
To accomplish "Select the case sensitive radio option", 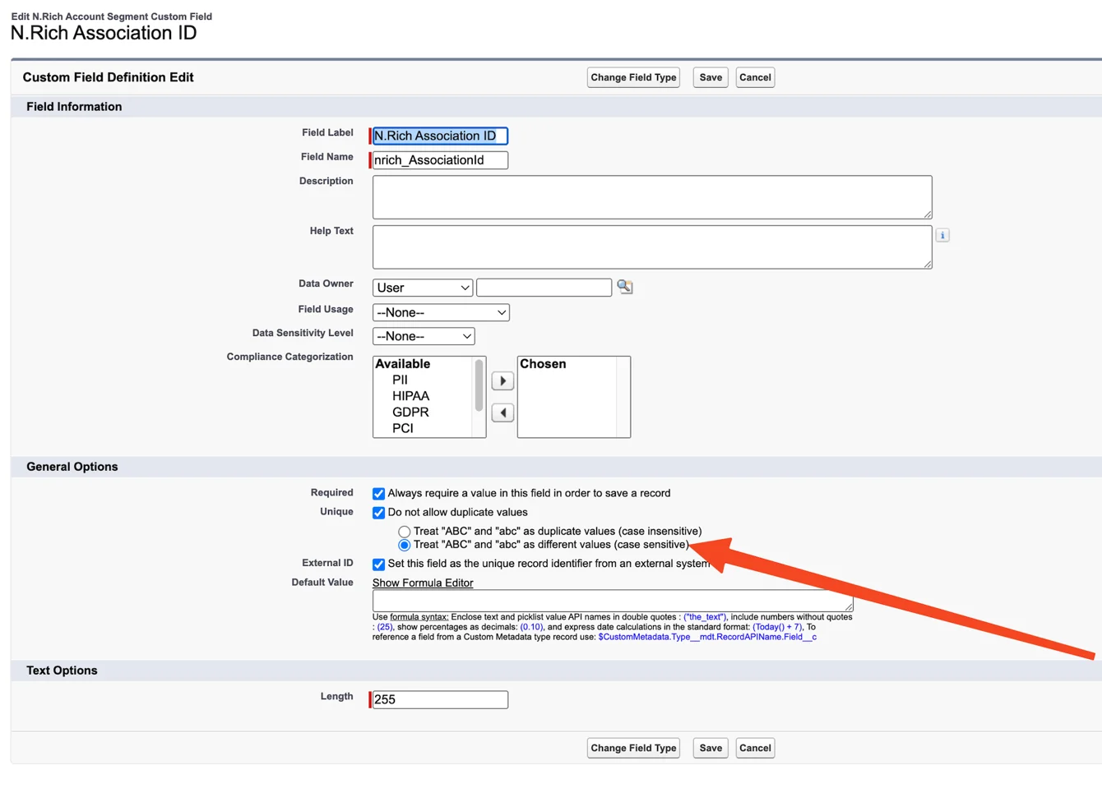I will coord(404,546).
